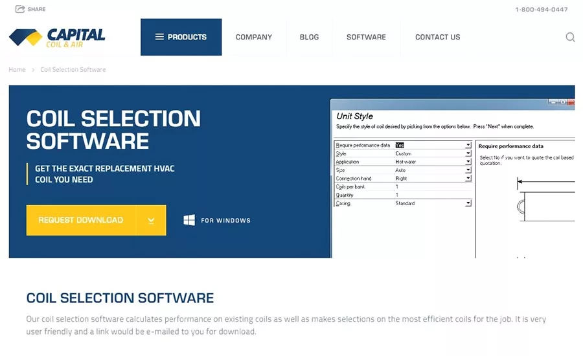
Task: Open the Style dropdown showing Custom
Action: 468,153
